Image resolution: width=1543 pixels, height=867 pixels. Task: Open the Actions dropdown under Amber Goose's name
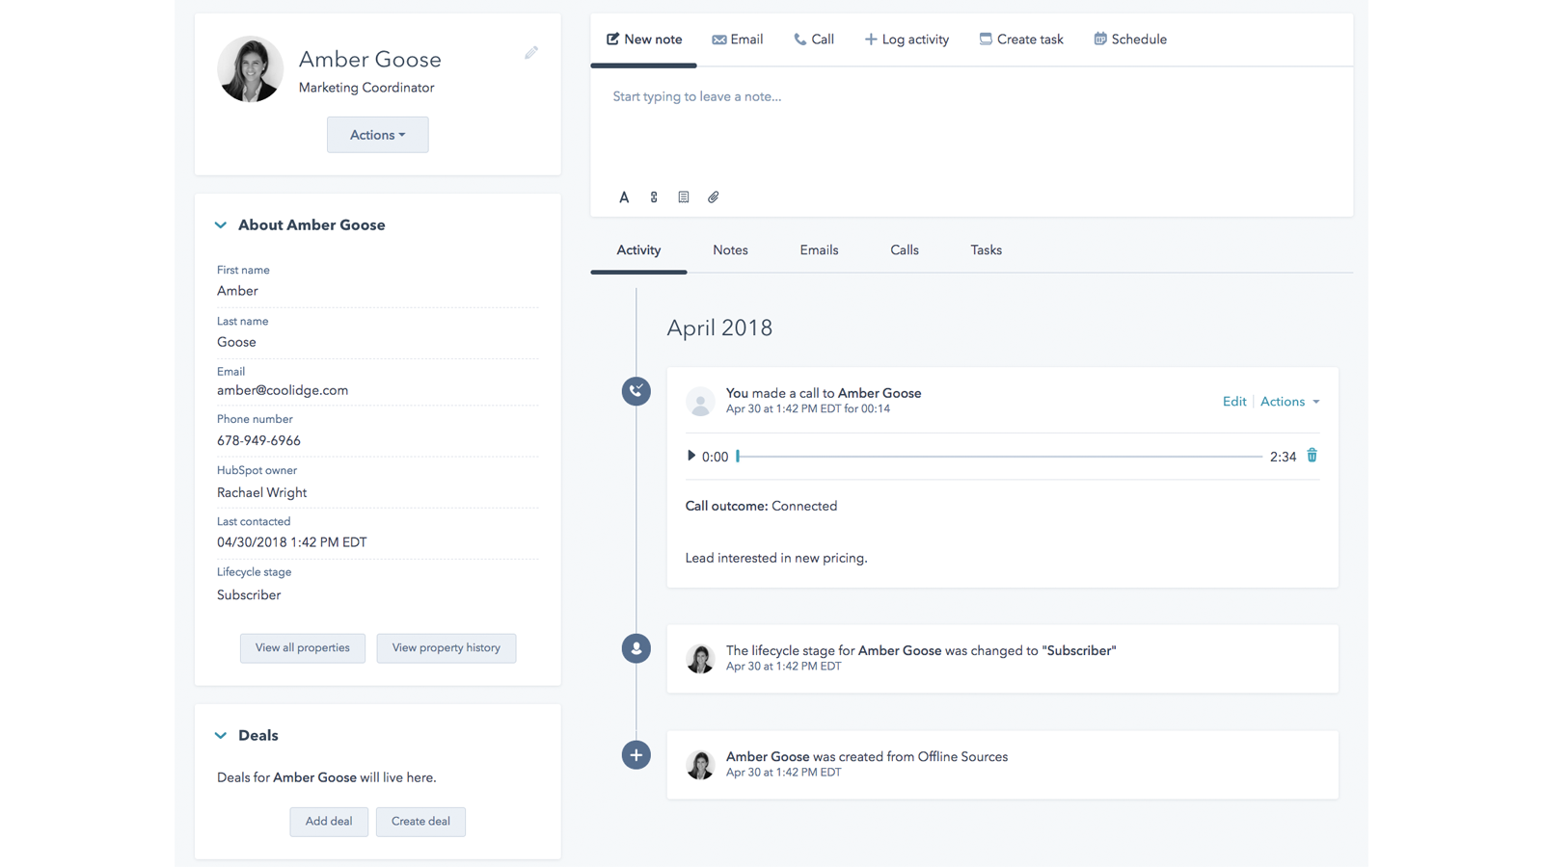point(377,134)
